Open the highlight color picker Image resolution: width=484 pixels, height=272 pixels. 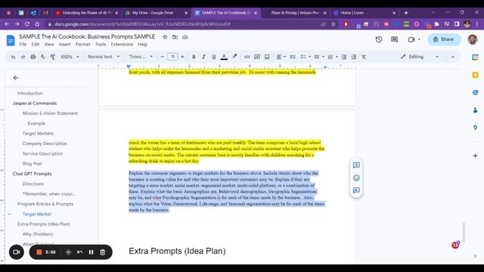235,57
